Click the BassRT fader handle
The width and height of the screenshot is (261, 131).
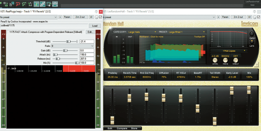197,108
